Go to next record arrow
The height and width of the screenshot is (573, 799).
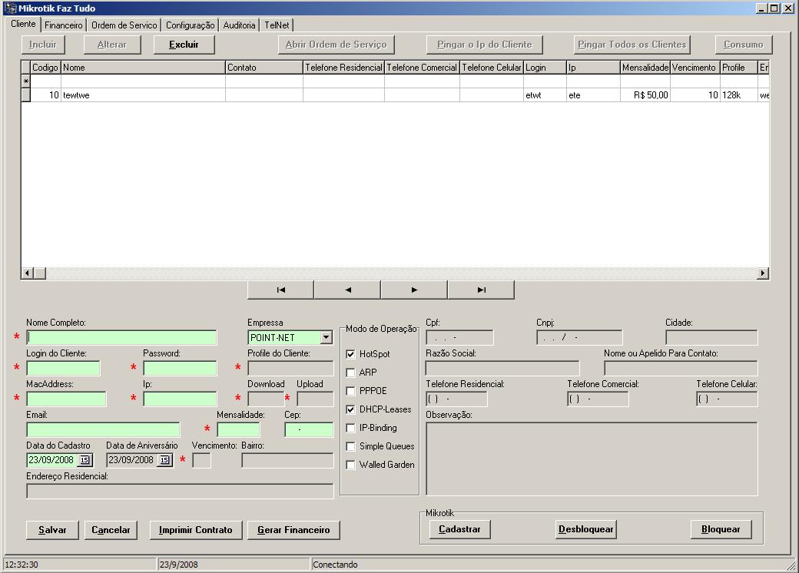(414, 290)
